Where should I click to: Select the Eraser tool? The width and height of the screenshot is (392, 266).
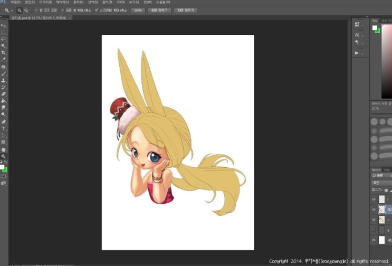click(x=3, y=94)
